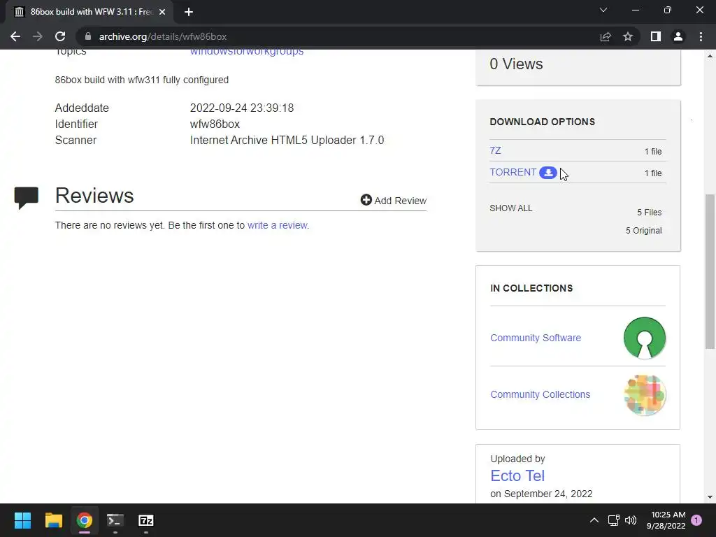Open the network status tray icon
This screenshot has width=716, height=537.
[x=613, y=520]
